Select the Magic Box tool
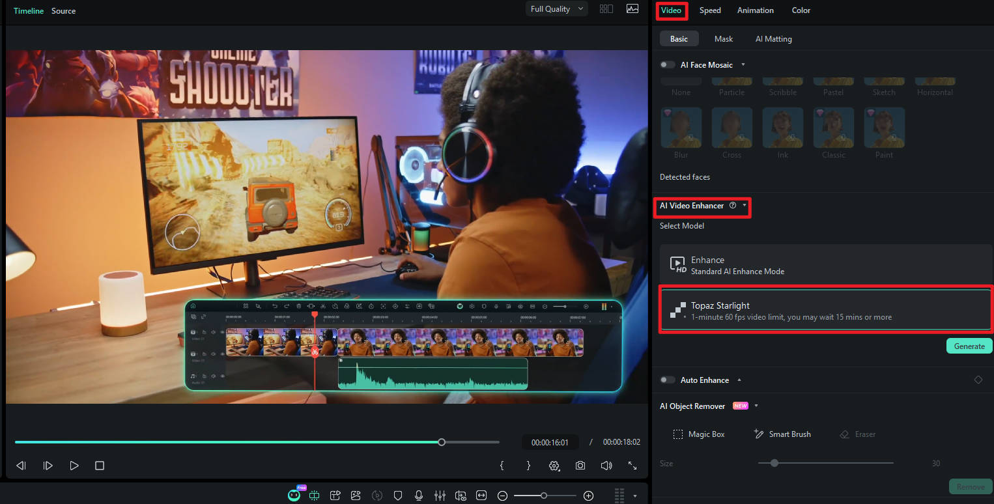994x504 pixels. pos(699,434)
